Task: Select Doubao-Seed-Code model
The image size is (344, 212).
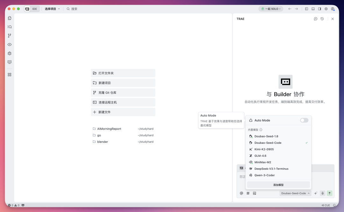Action: tap(278, 143)
